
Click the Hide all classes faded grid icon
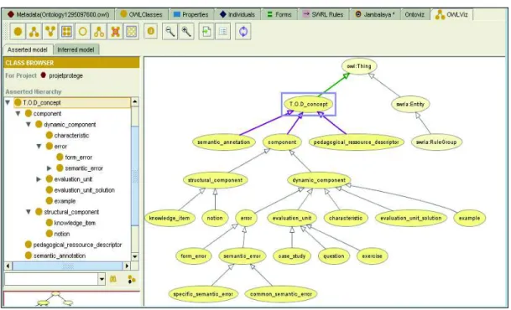[x=132, y=32]
